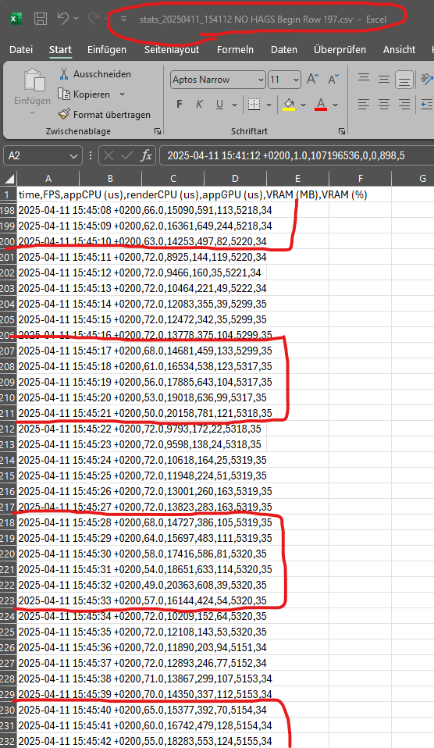The height and width of the screenshot is (748, 434).
Task: Expand the borders options arrow
Action: tap(269, 105)
